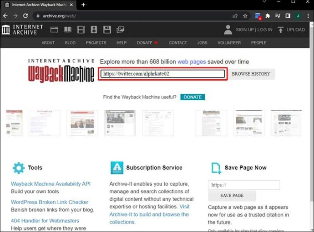Image resolution: width=314 pixels, height=232 pixels.
Task: Open the Texts book icon
Action: point(67,30)
